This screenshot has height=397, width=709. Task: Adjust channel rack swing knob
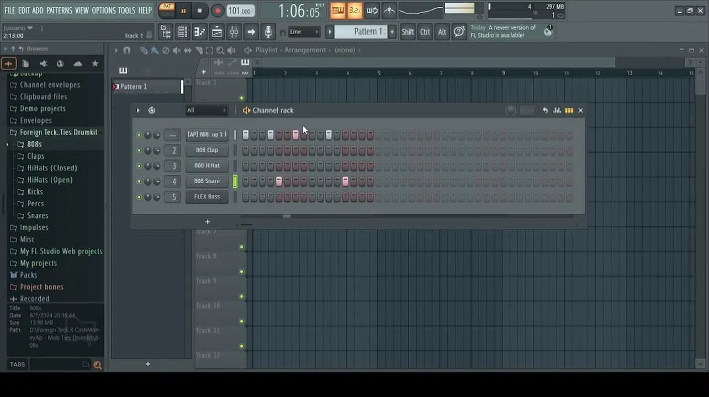pyautogui.click(x=510, y=111)
